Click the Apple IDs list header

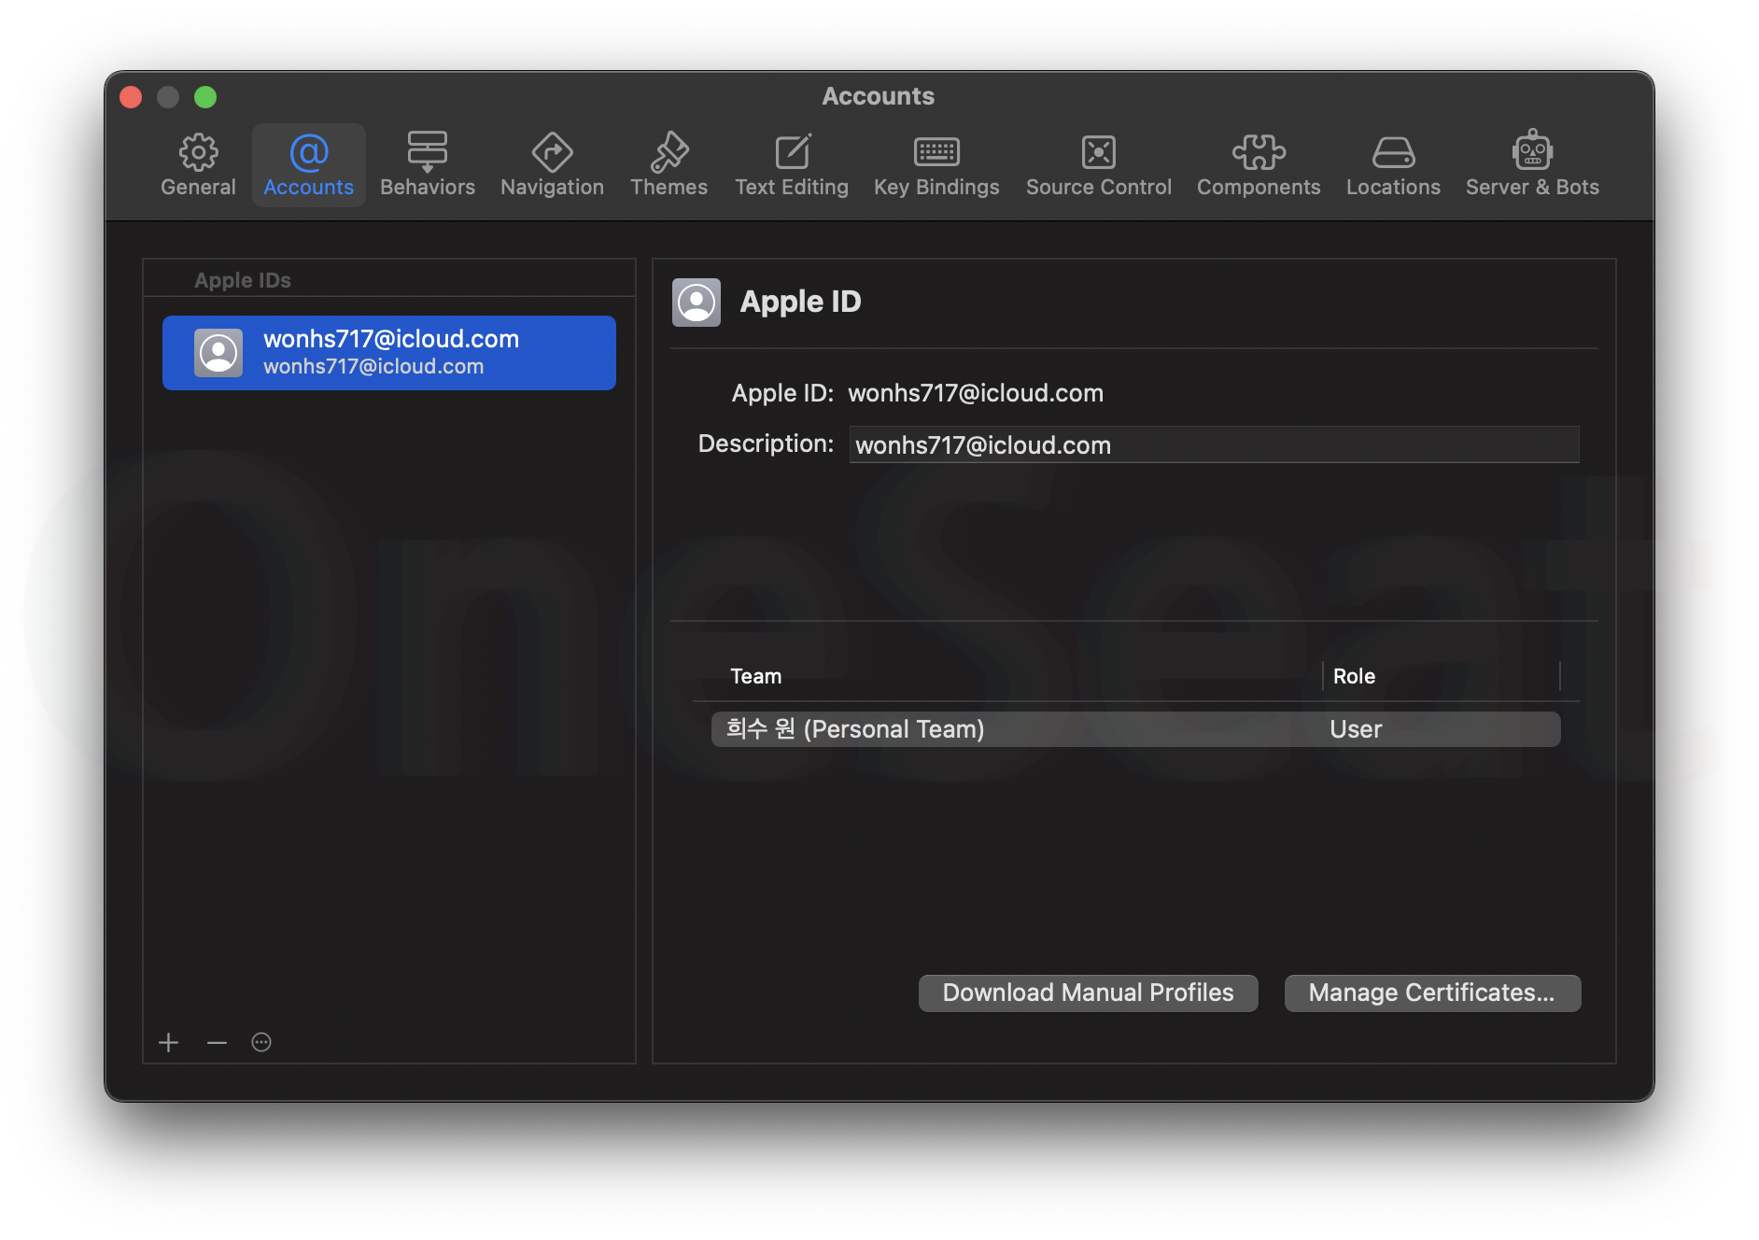point(243,280)
